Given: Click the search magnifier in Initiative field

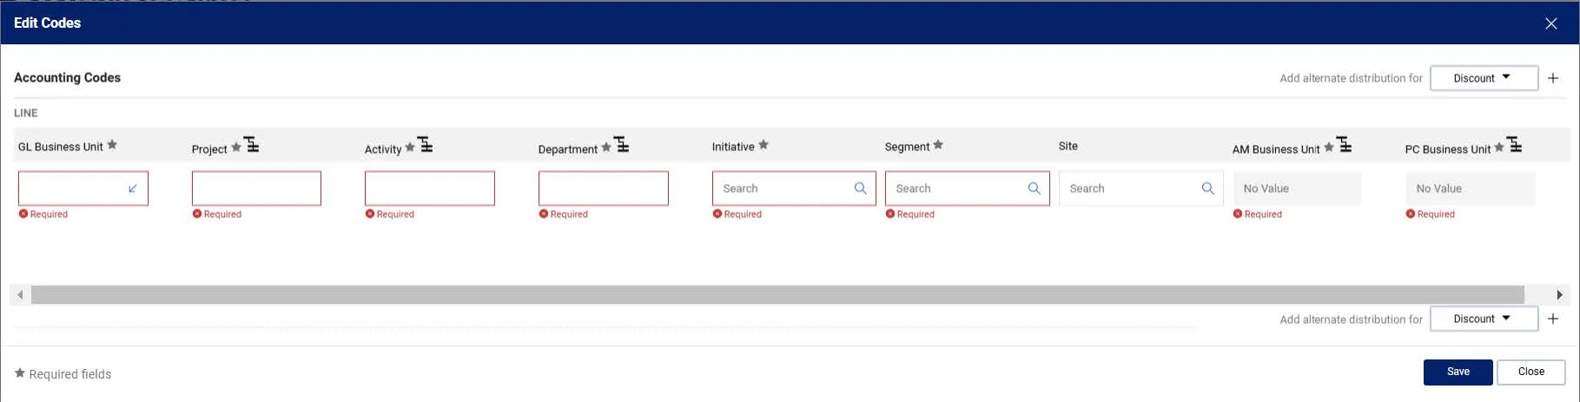Looking at the screenshot, I should tap(860, 188).
